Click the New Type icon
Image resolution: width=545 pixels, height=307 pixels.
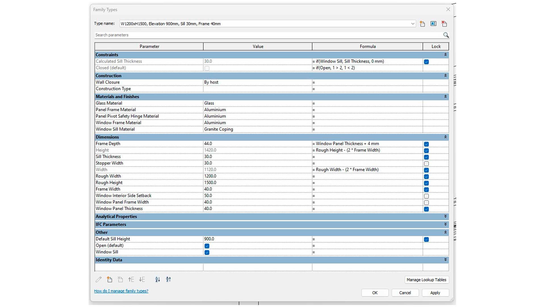click(422, 24)
